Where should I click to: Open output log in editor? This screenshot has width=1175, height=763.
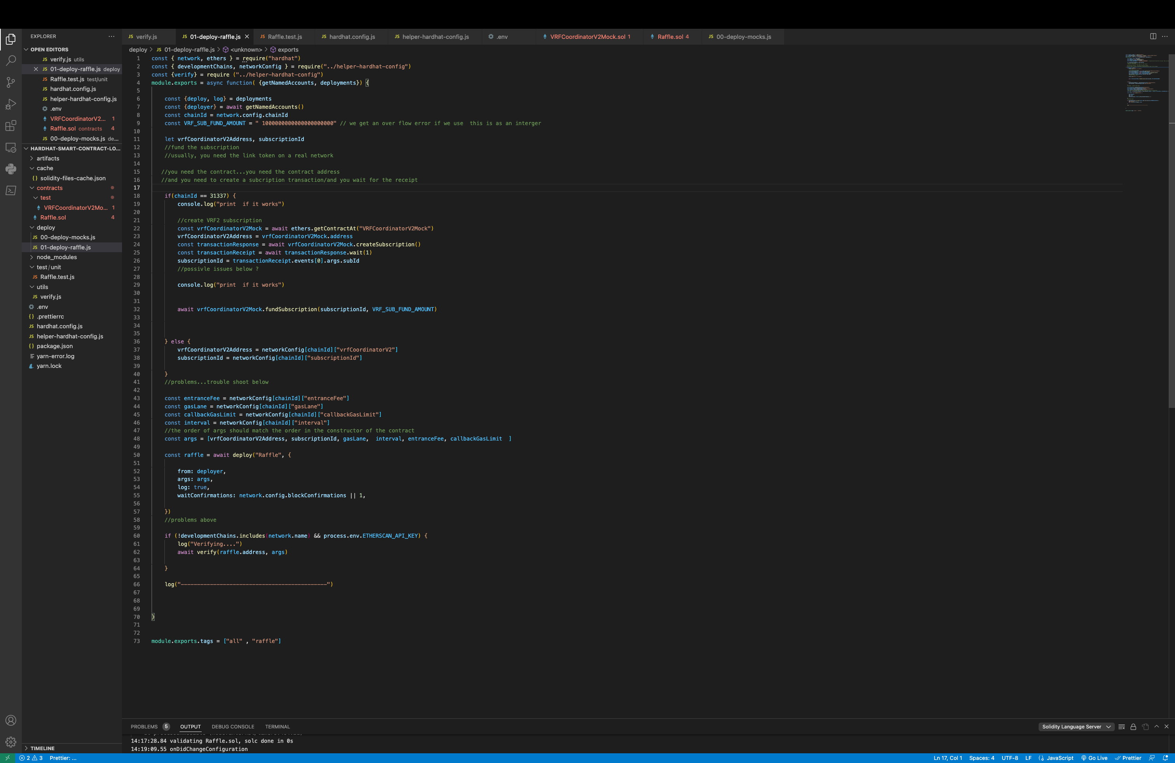(1145, 726)
